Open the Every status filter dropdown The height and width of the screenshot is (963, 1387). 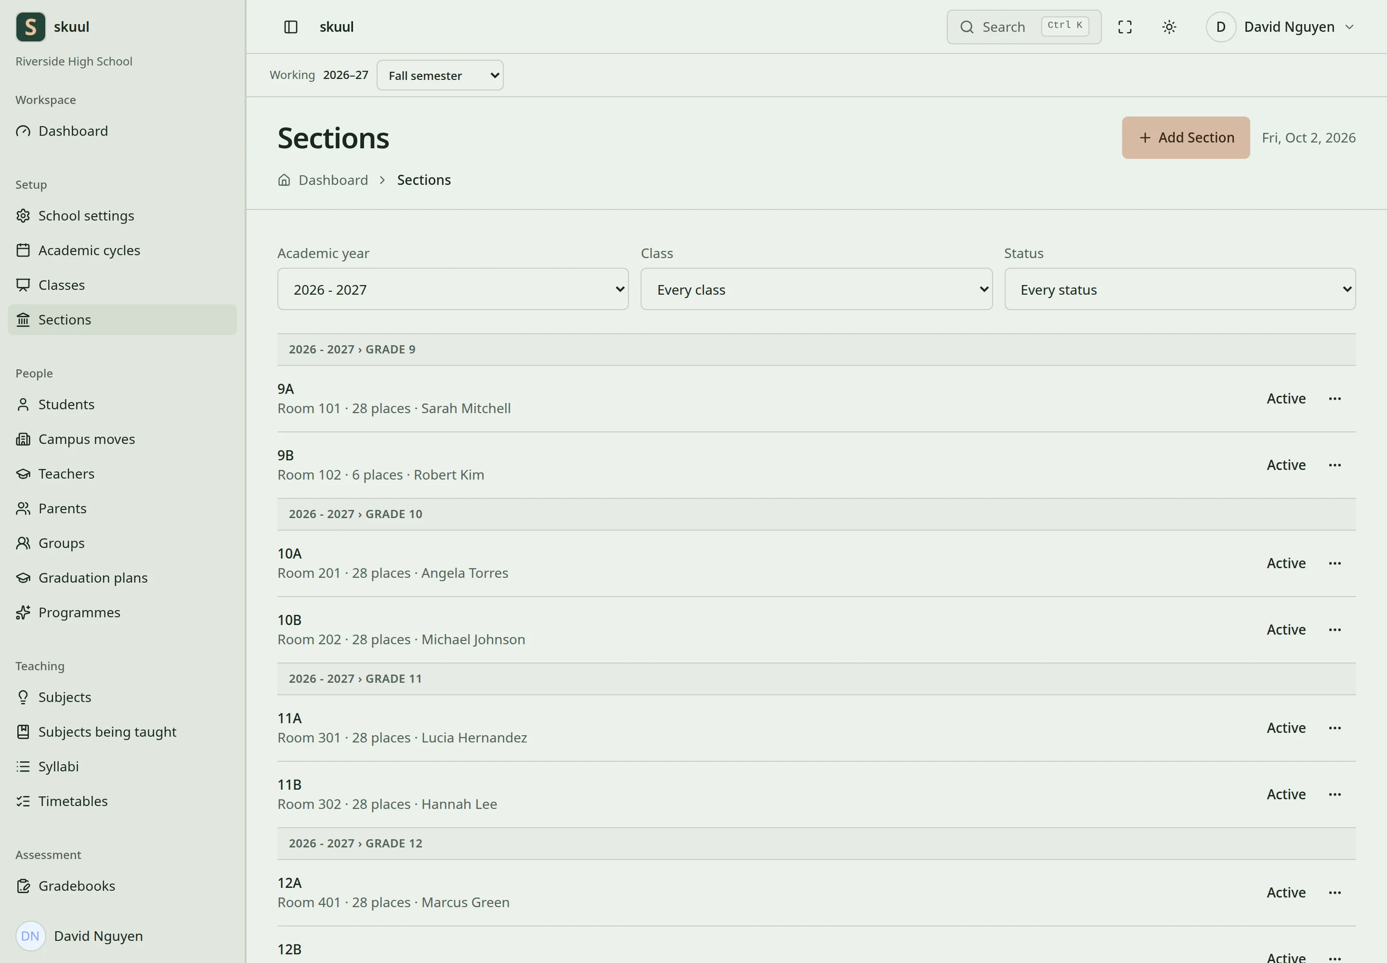(1179, 290)
